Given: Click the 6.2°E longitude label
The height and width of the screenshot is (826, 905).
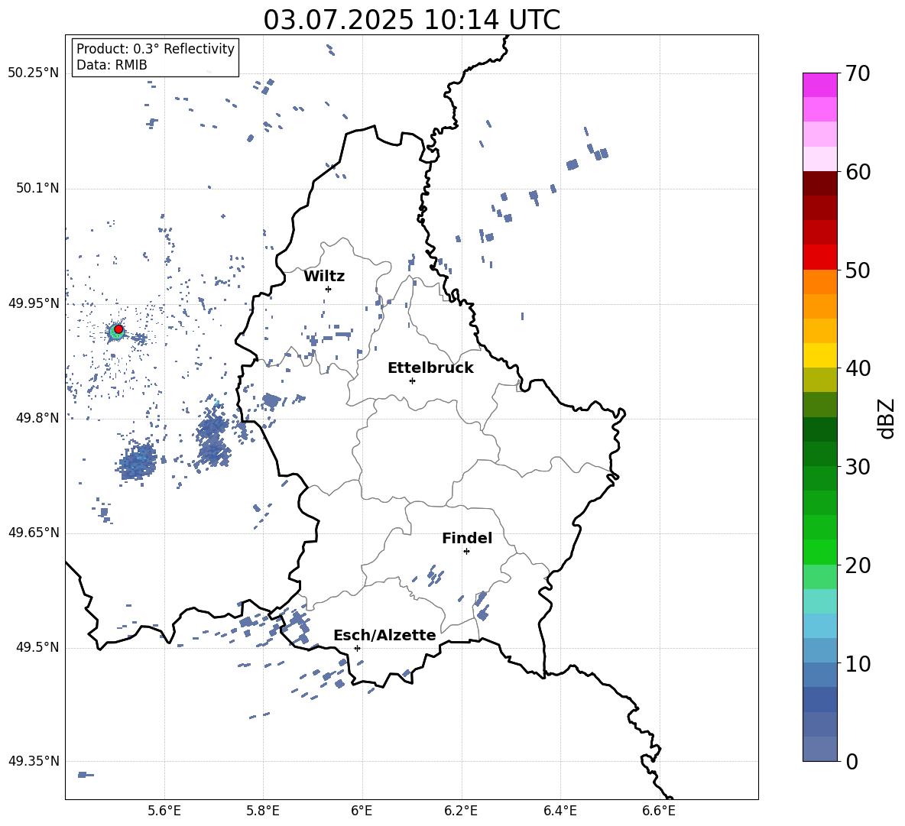Looking at the screenshot, I should coord(461,811).
